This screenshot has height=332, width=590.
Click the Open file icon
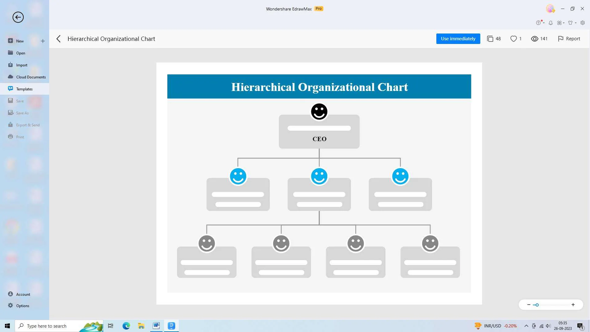point(10,53)
